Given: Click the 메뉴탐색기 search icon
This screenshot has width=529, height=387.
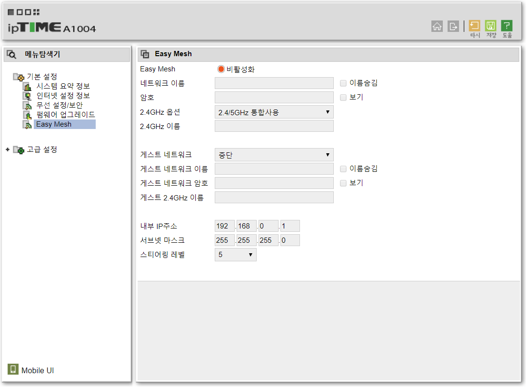Looking at the screenshot, I should click(11, 54).
